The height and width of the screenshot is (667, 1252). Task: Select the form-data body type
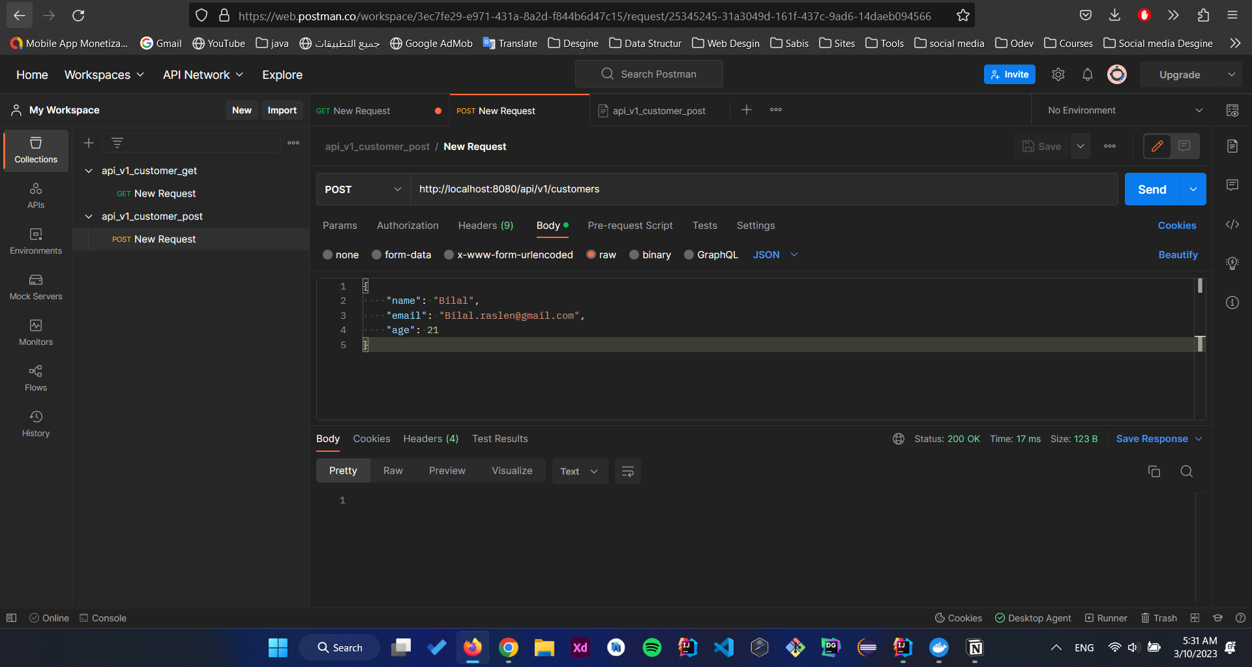(401, 254)
